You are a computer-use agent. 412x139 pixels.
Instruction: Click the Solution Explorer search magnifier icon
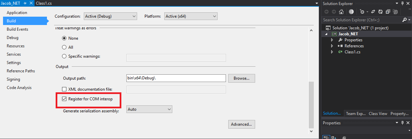click(x=404, y=20)
